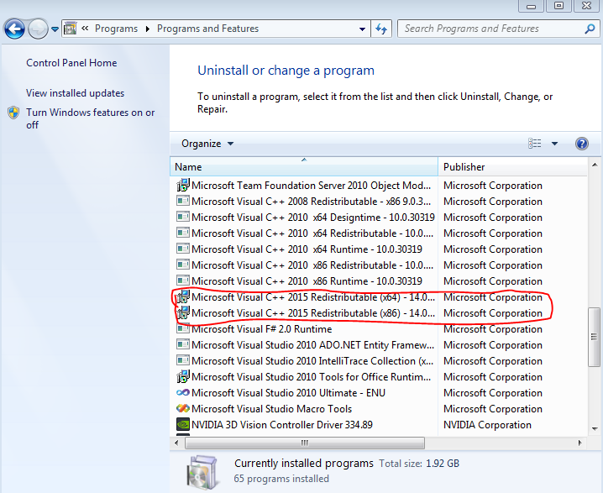Click Programs in the address breadcrumb
The height and width of the screenshot is (493, 603).
point(116,29)
